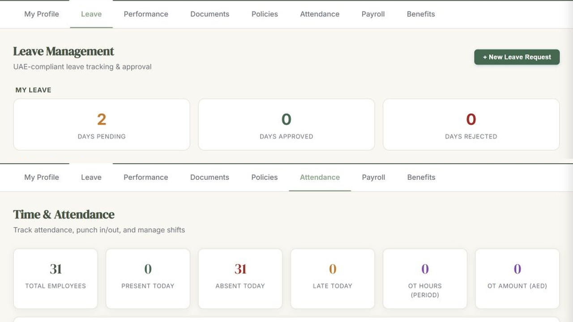573x322 pixels.
Task: Click the MY LEAVE section label
Action: pyautogui.click(x=33, y=90)
